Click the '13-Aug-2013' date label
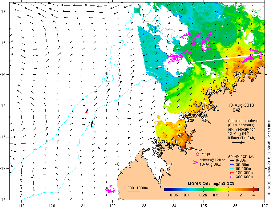Image resolution: width=271 pixels, height=209 pixels. click(x=241, y=105)
